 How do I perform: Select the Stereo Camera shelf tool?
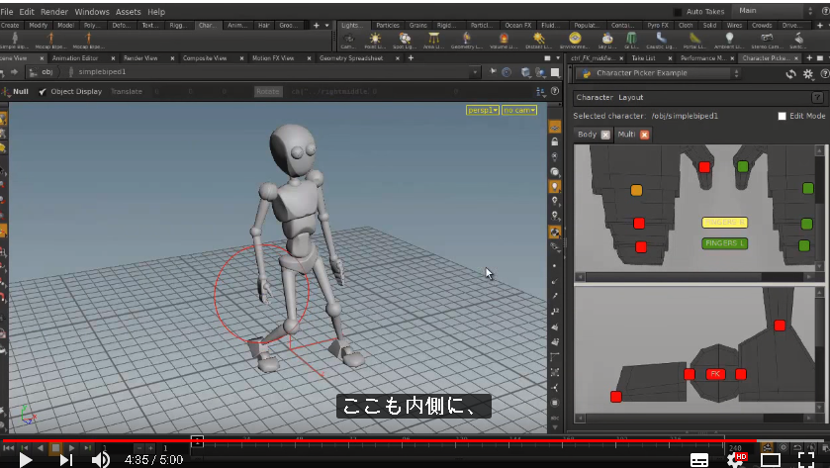pyautogui.click(x=766, y=41)
